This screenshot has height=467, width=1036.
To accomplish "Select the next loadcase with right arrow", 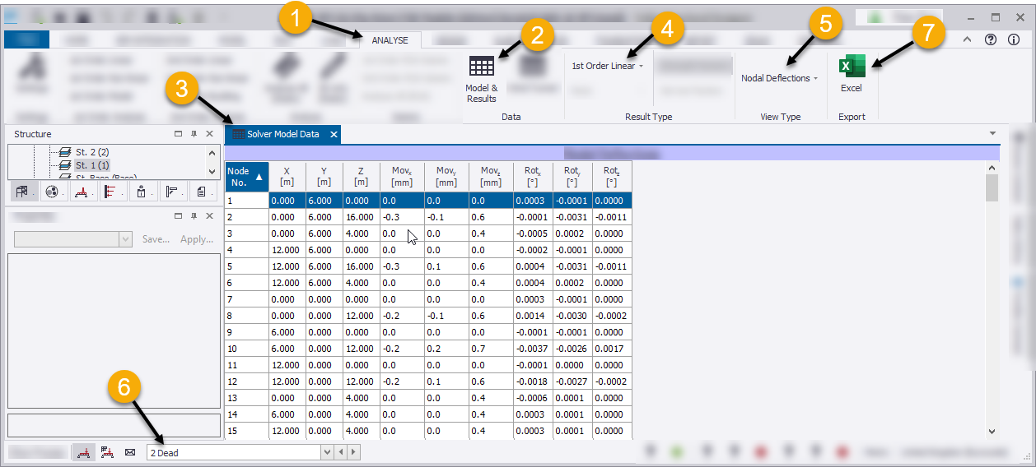I will [x=352, y=452].
